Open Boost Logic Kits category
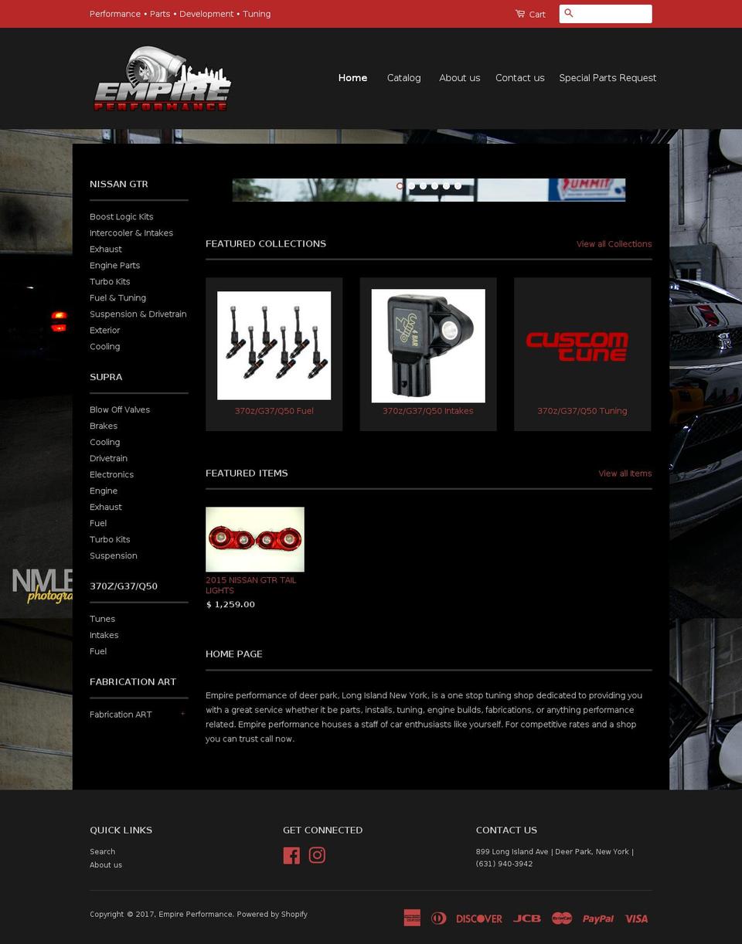 (121, 217)
